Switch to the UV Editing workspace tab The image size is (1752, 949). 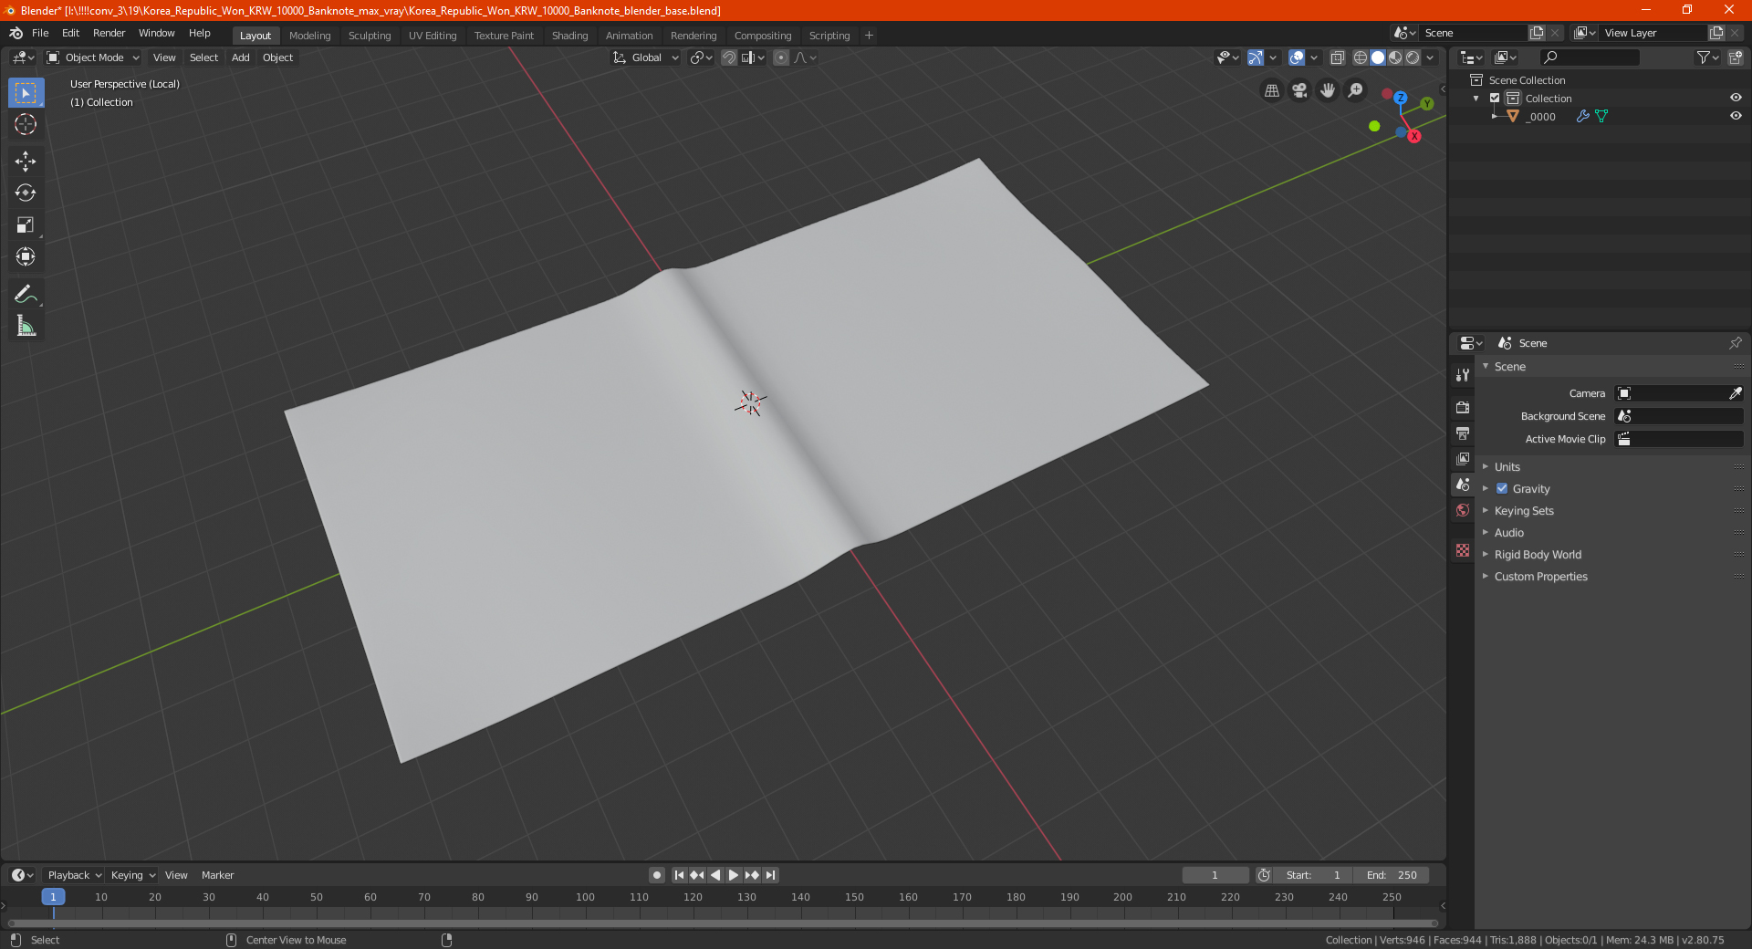[433, 36]
